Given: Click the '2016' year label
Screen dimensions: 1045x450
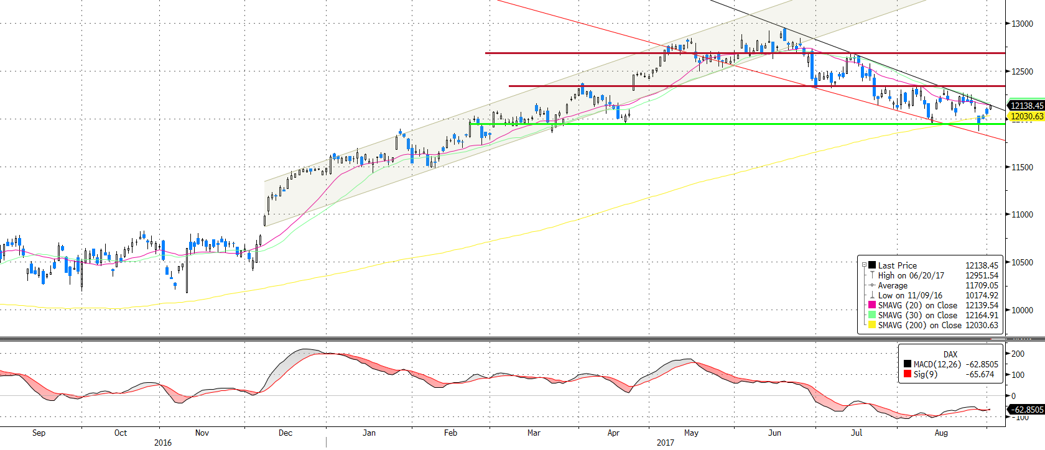Looking at the screenshot, I should pos(163,443).
